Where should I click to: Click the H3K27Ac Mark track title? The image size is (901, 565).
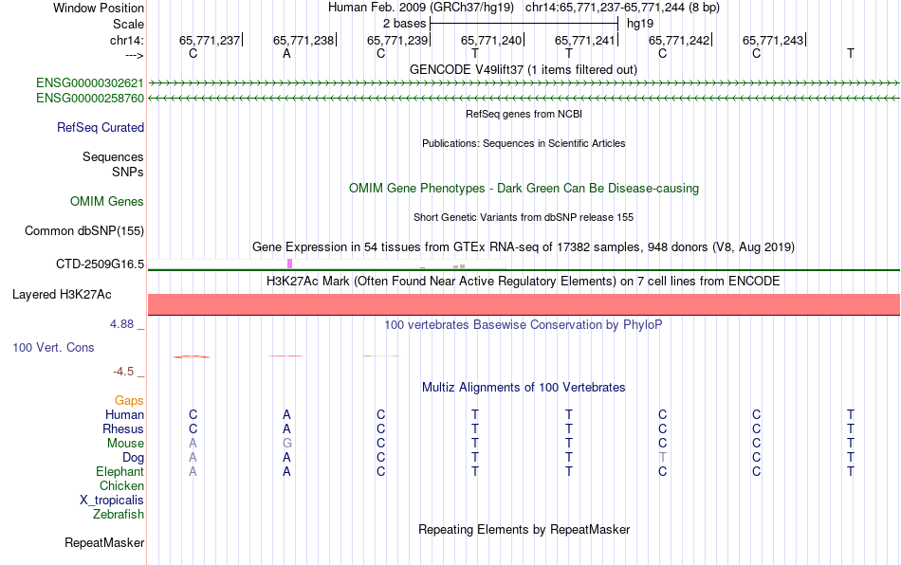pyautogui.click(x=524, y=281)
